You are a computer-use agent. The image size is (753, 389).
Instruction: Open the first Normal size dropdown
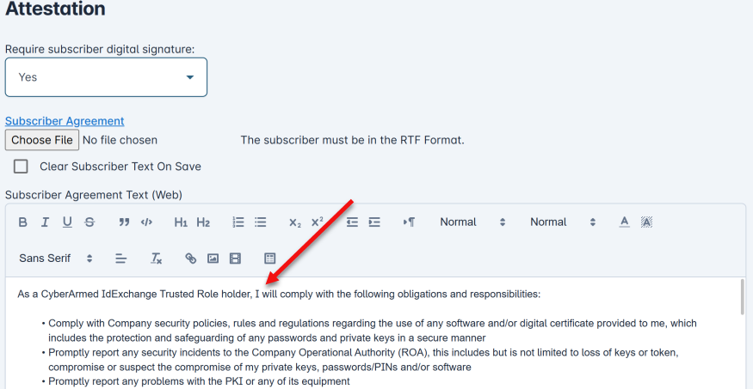472,222
